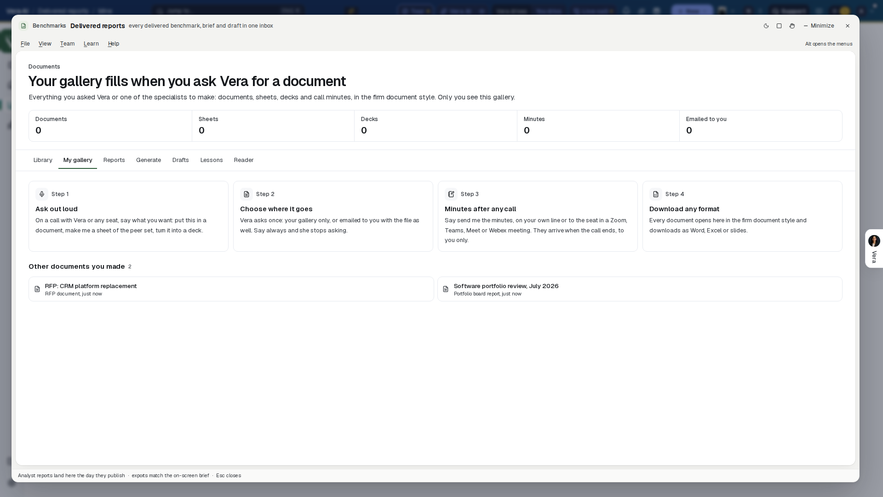Click the Minutes count card
The height and width of the screenshot is (497, 883).
pos(598,126)
